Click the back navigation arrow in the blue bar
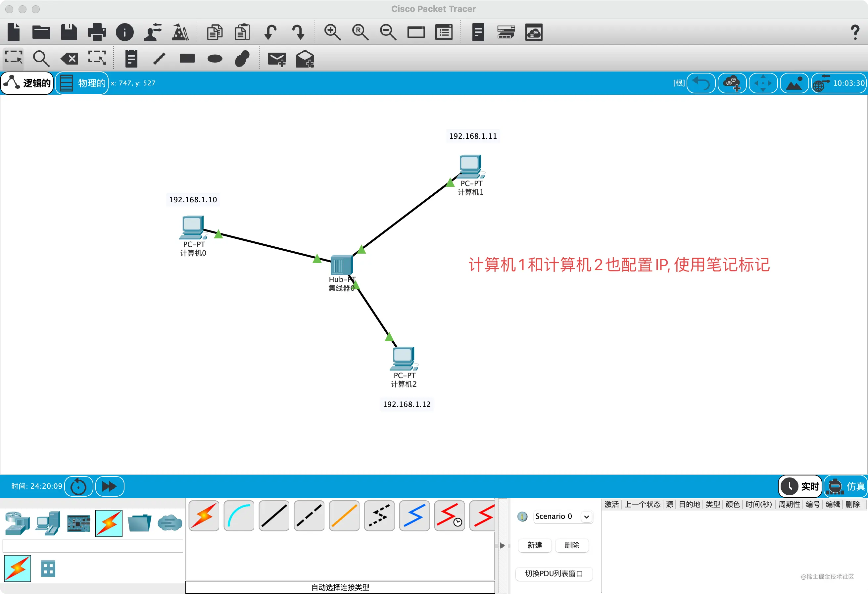 tap(701, 83)
